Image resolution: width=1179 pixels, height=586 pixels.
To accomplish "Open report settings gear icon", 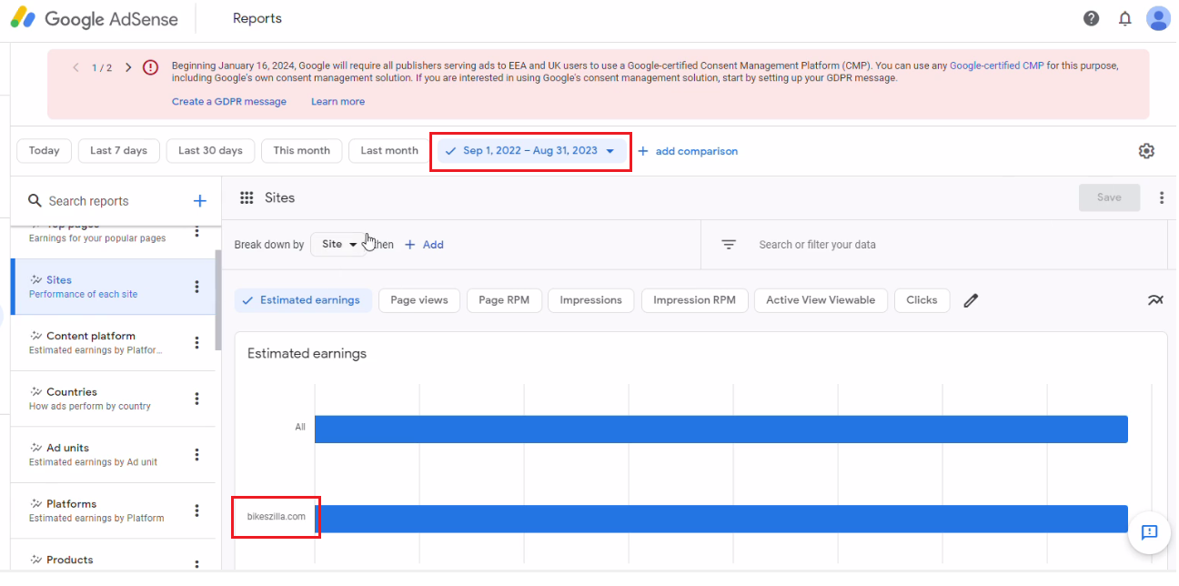I will click(x=1146, y=151).
